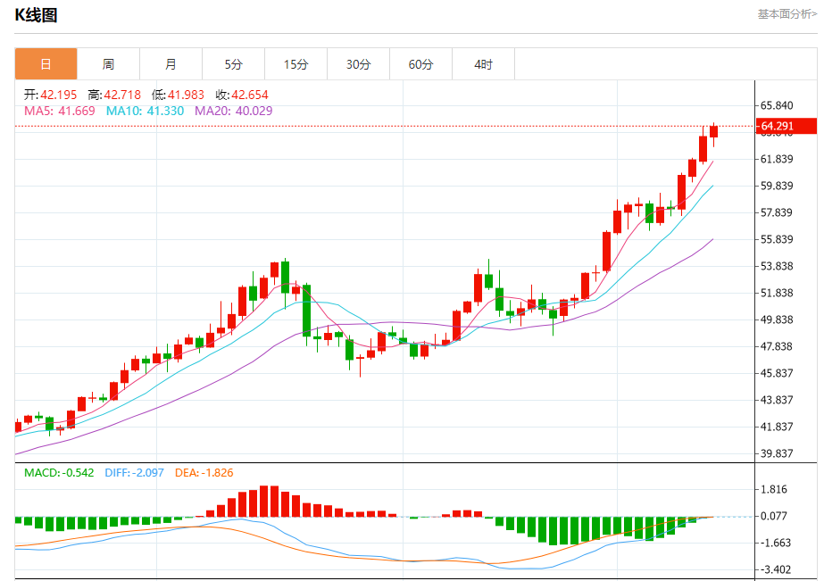824x581 pixels.
Task: Choose the 60分 interval tab
Action: click(420, 64)
